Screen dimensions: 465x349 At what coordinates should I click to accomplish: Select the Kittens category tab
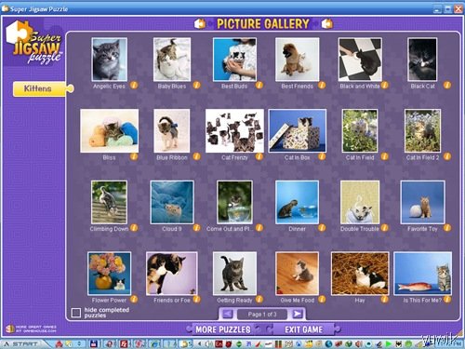click(43, 89)
